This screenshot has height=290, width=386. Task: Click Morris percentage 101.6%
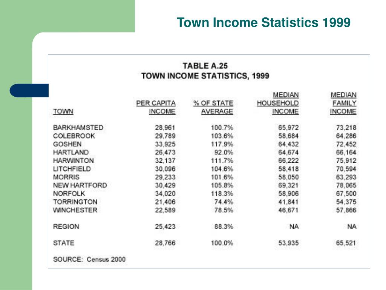tap(222, 177)
